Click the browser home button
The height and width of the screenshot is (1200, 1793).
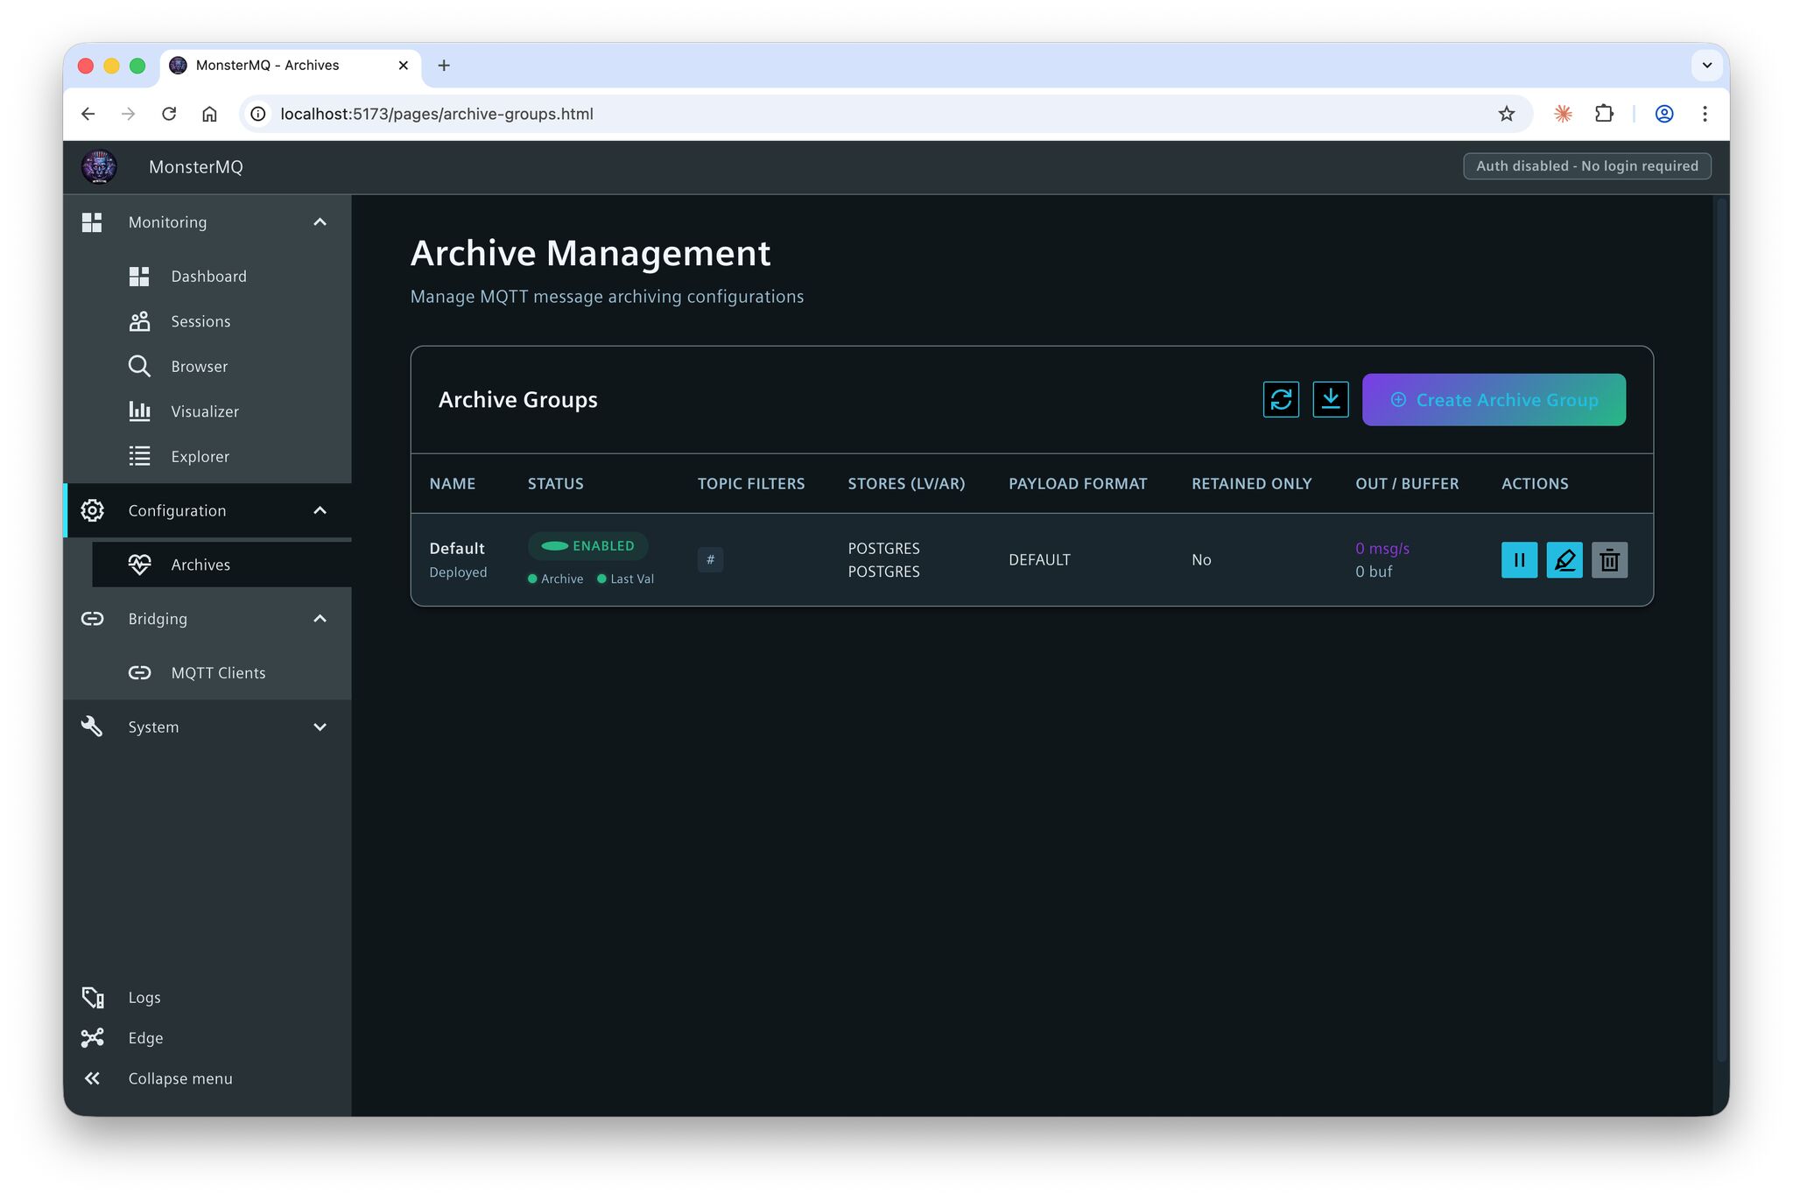209,114
